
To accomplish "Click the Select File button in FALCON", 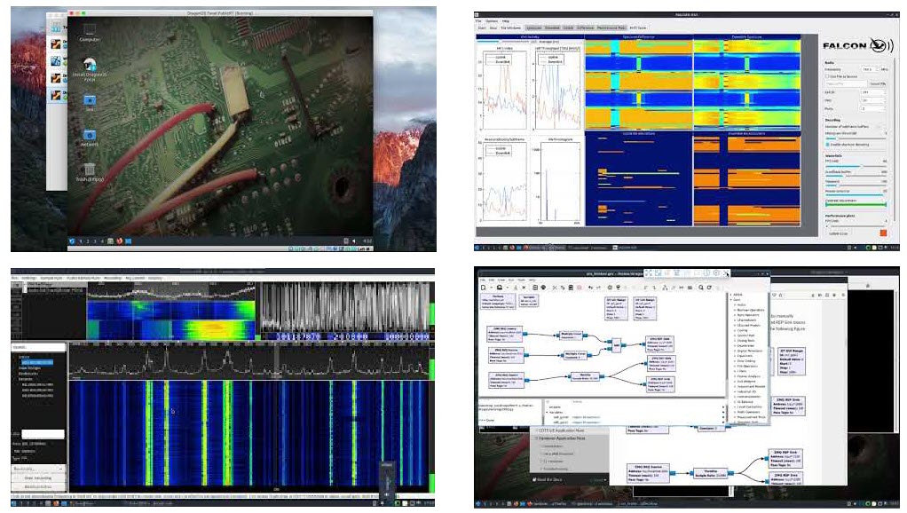I will 878,83.
